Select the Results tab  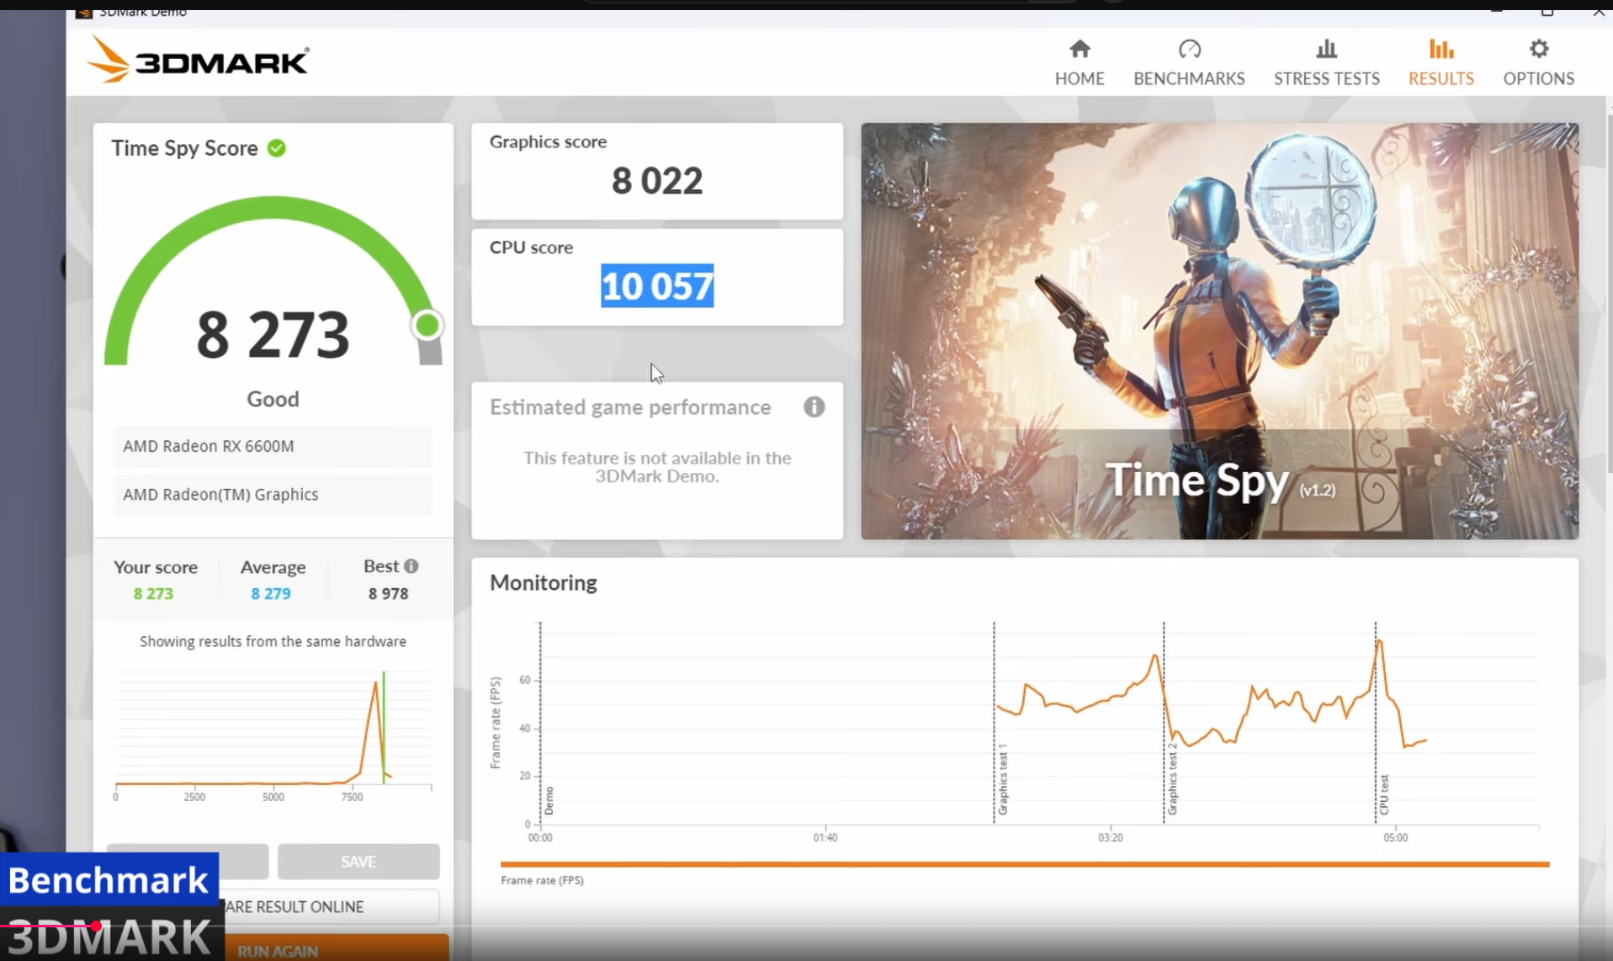pos(1441,62)
